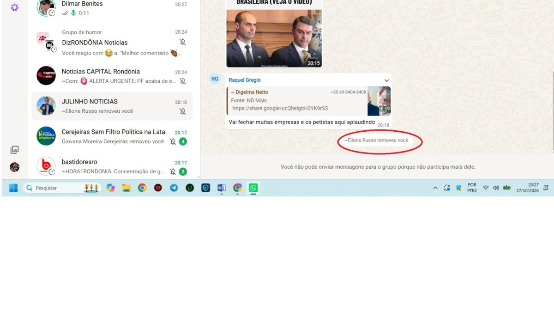The width and height of the screenshot is (554, 312).
Task: Click the 'Grupo de humor' label
Action: [x=82, y=32]
